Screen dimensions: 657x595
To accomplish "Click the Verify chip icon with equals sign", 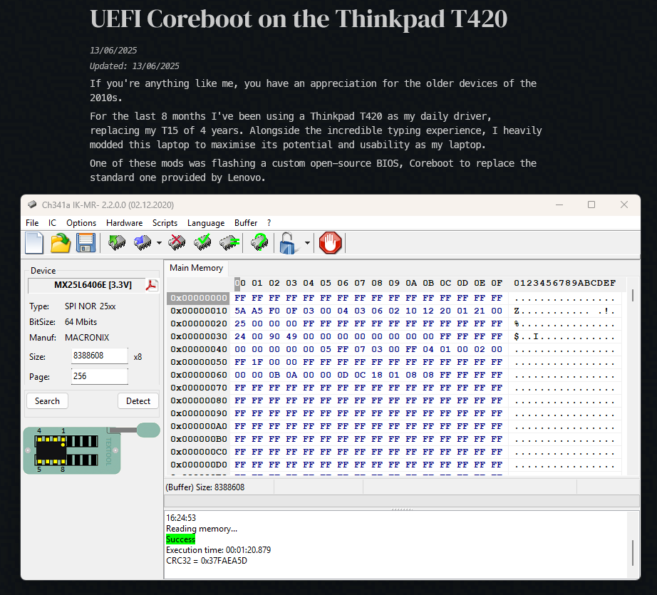I will (229, 242).
